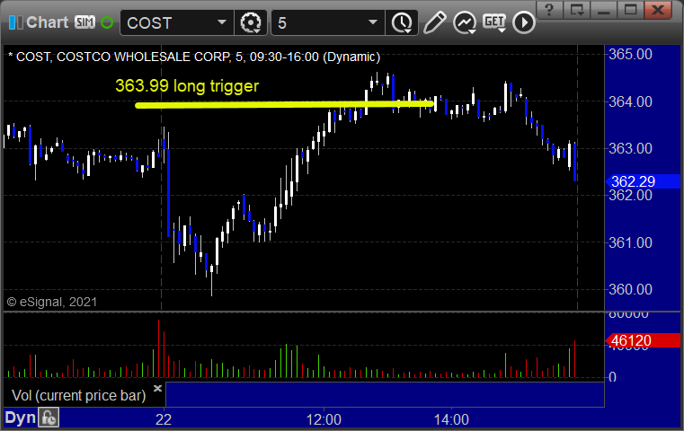Click the window pop-out link icon
This screenshot has width=684, height=431.
pyautogui.click(x=577, y=10)
